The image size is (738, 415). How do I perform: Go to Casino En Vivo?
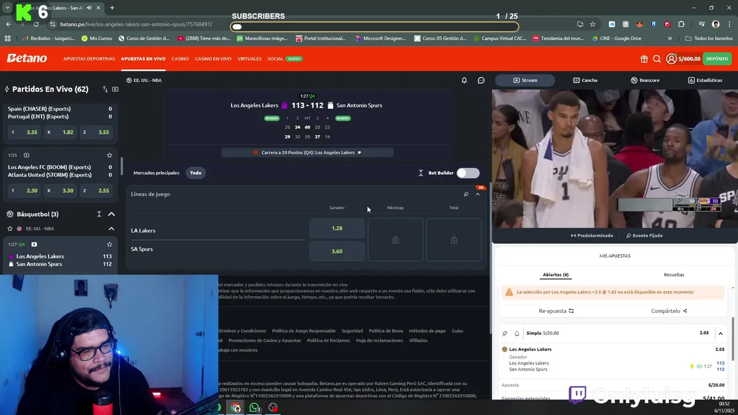[x=213, y=59]
